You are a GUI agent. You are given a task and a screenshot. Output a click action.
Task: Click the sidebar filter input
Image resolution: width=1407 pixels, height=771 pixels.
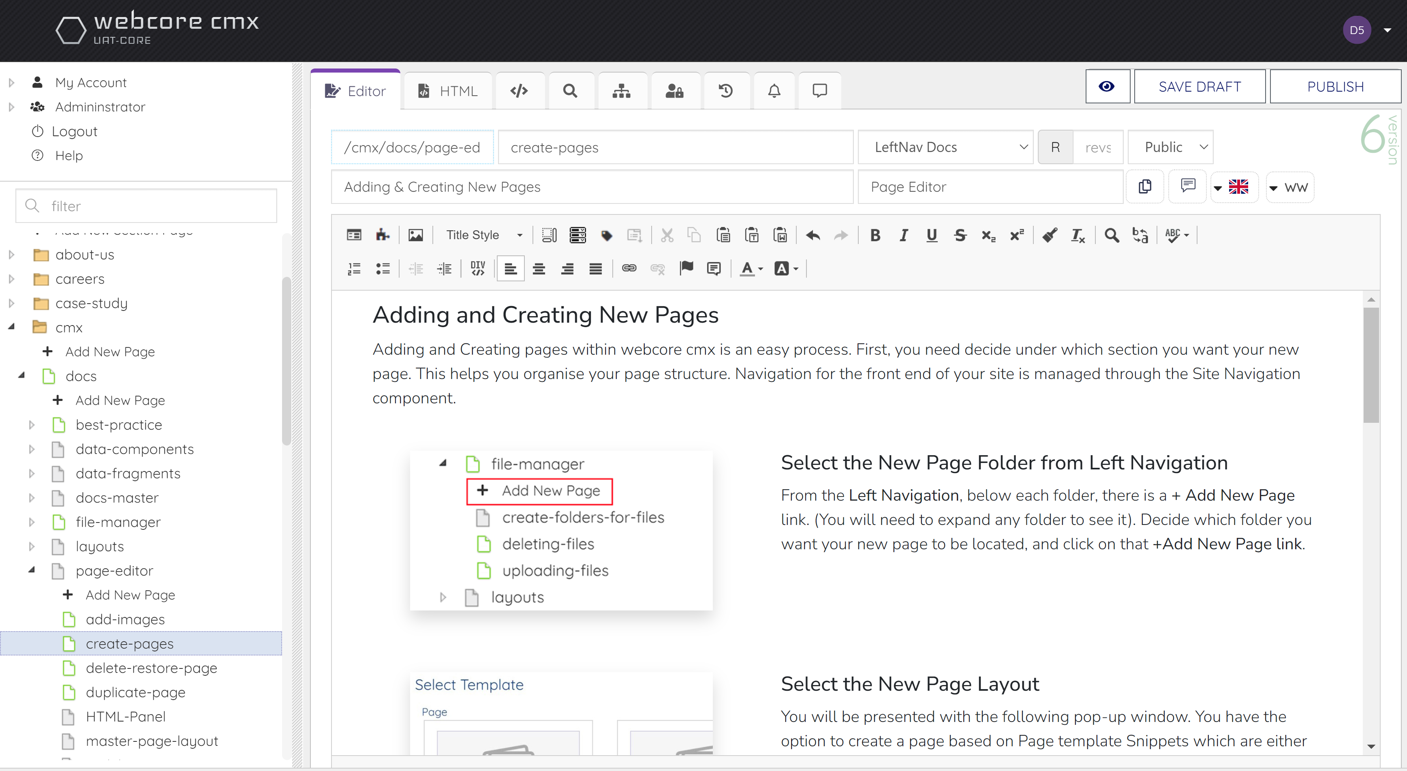click(146, 206)
